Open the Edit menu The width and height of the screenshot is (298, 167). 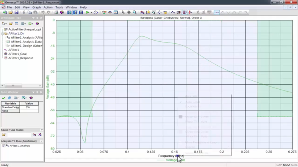17,7
